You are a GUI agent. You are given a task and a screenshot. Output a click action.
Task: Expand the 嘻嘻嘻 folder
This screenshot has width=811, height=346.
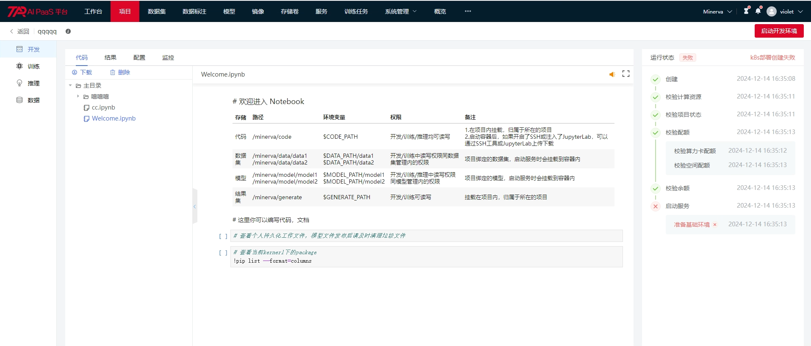coord(78,96)
